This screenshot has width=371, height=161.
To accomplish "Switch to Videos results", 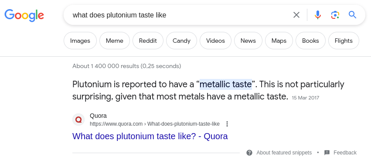I will tap(215, 41).
